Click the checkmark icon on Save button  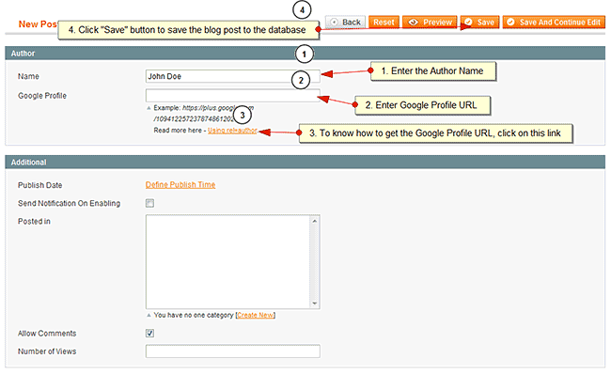pos(468,23)
